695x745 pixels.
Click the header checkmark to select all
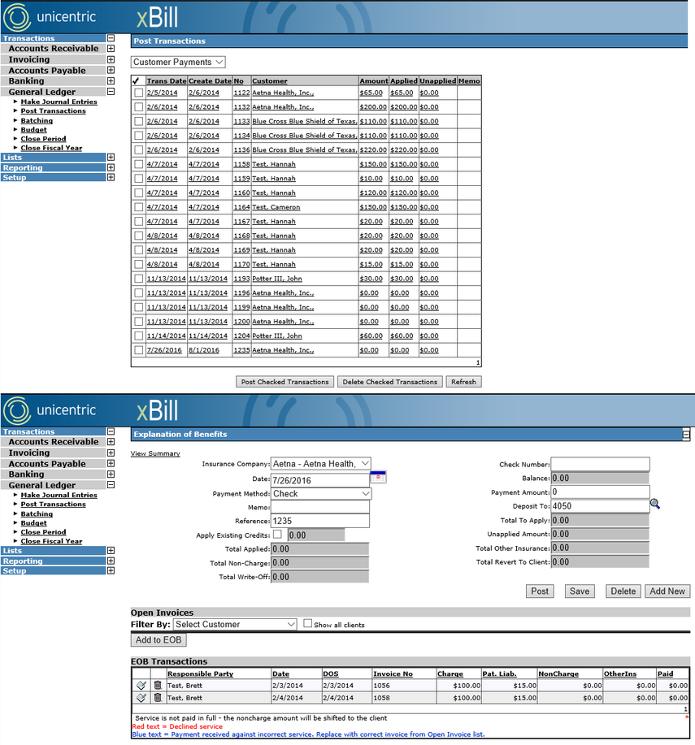click(136, 80)
